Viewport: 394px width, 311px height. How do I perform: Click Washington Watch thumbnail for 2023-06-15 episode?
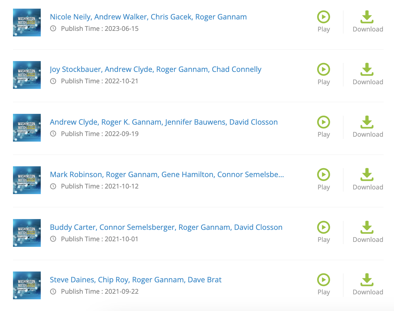click(27, 23)
